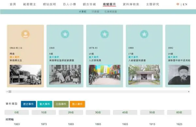Viewport: 196px width, 127px height.
Task: Open the 網站說明 menu item
Action: tap(49, 4)
